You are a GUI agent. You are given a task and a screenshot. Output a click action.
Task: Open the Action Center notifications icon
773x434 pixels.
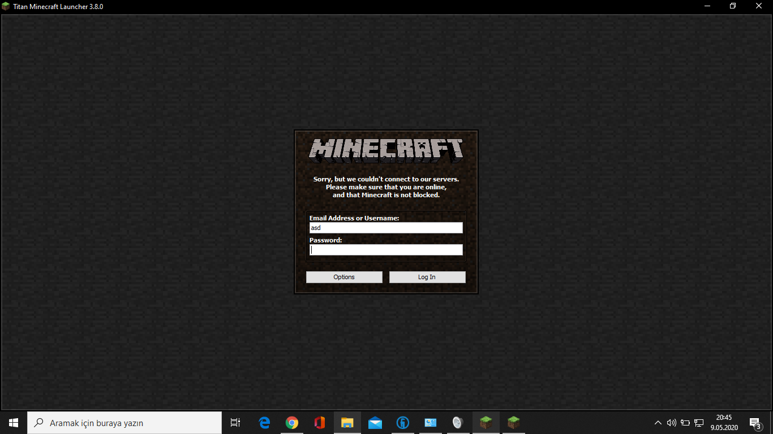pyautogui.click(x=755, y=423)
